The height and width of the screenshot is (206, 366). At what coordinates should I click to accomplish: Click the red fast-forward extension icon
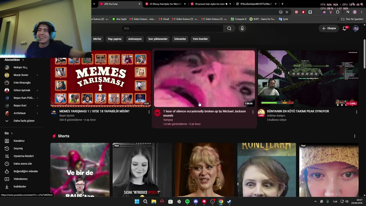coord(296,12)
